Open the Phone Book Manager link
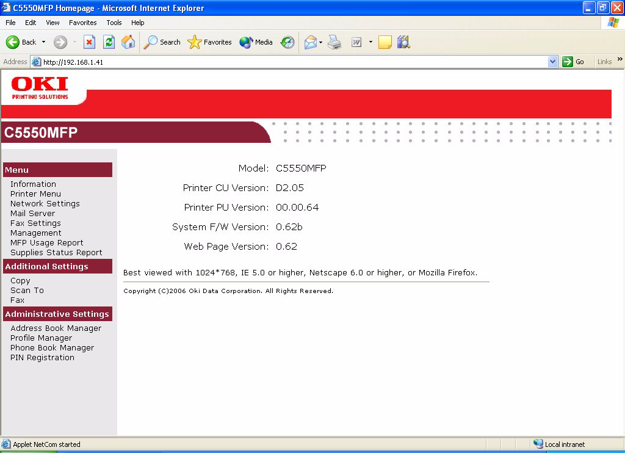The width and height of the screenshot is (625, 453). 52,348
